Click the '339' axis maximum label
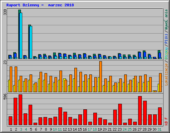Image resolution: width=170 pixels, height=133 pixels. (x=5, y=12)
